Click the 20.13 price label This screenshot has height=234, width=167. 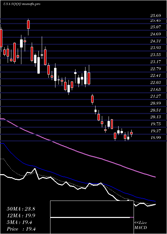point(155,117)
